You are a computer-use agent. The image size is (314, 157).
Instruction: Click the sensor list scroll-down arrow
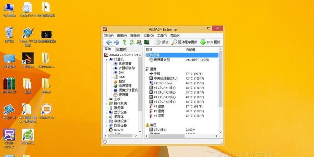(220, 132)
